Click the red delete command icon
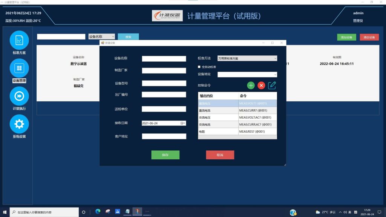 [261, 86]
